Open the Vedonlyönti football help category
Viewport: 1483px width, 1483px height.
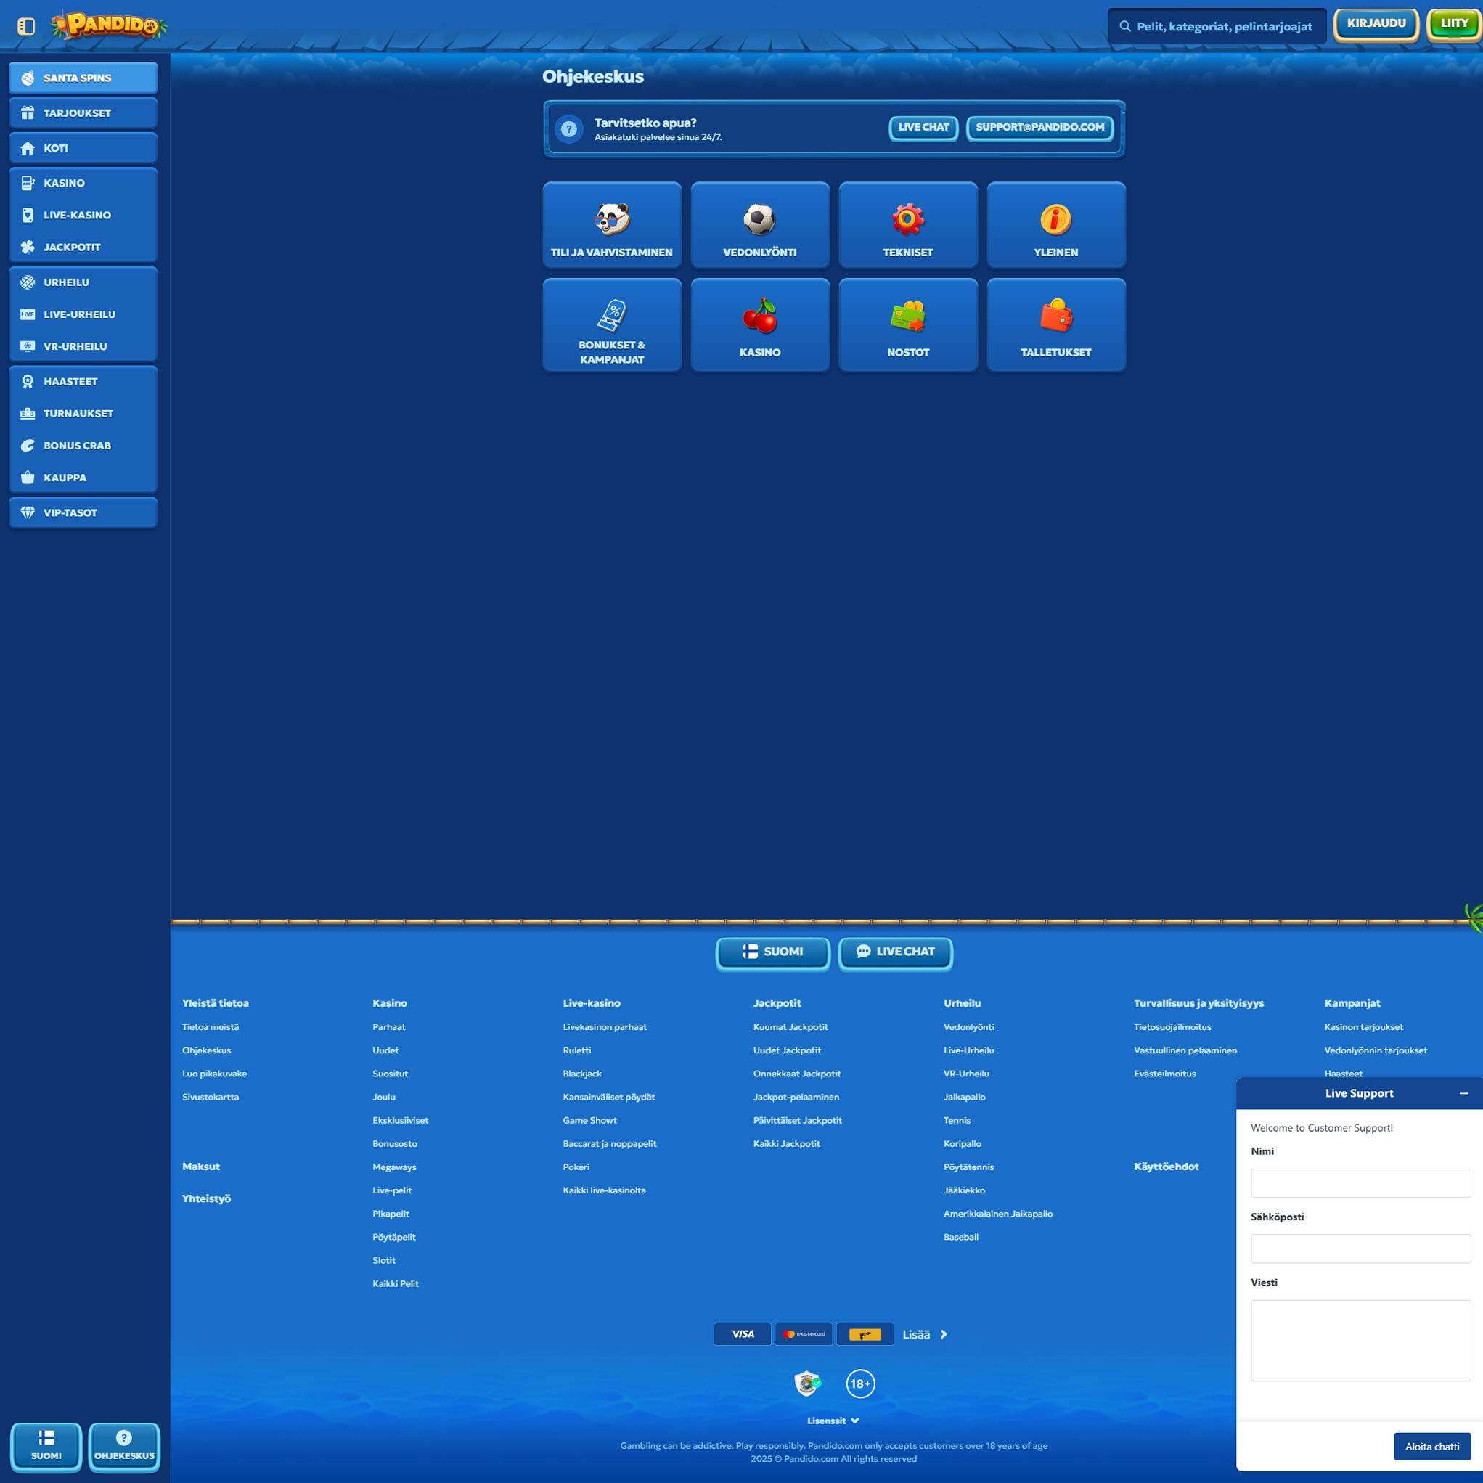759,225
